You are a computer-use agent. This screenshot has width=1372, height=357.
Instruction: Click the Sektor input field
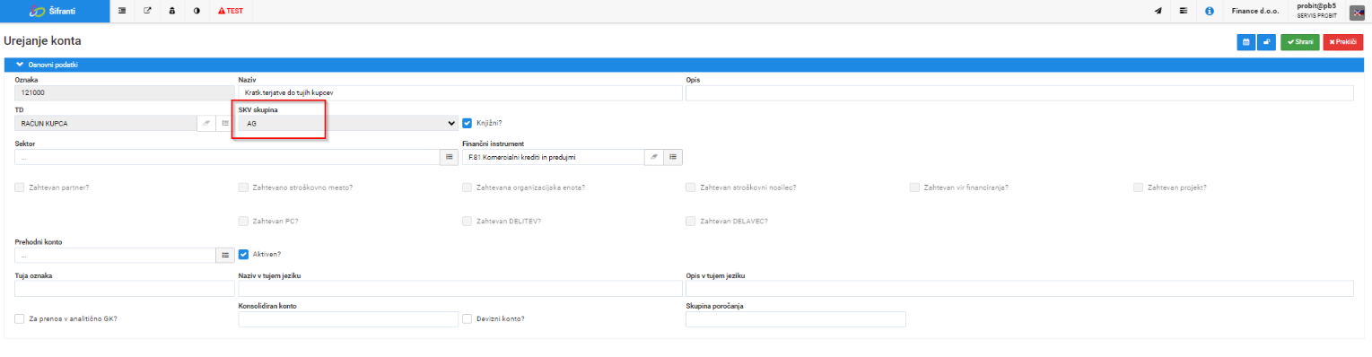point(227,157)
